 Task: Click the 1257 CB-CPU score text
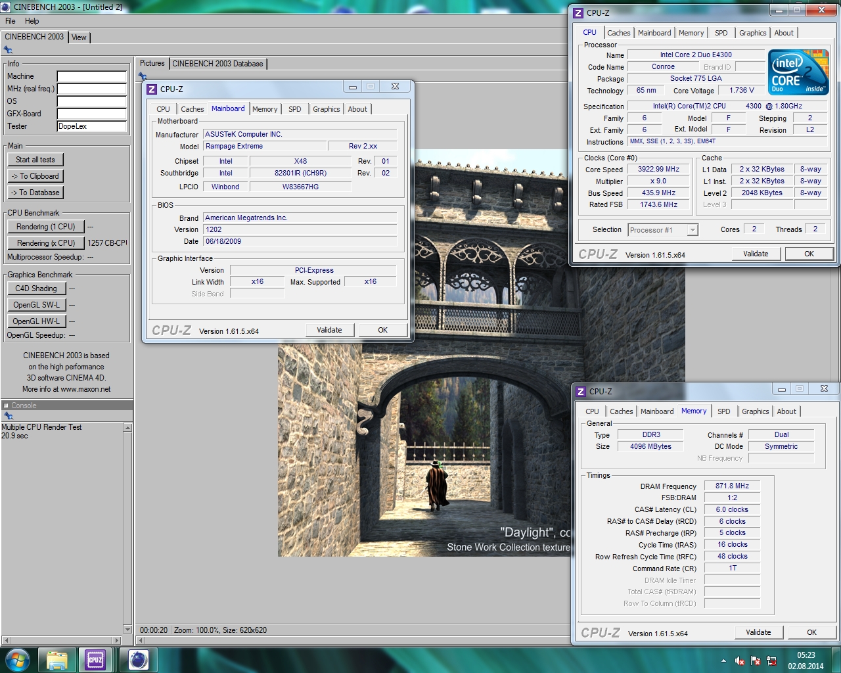[x=107, y=243]
